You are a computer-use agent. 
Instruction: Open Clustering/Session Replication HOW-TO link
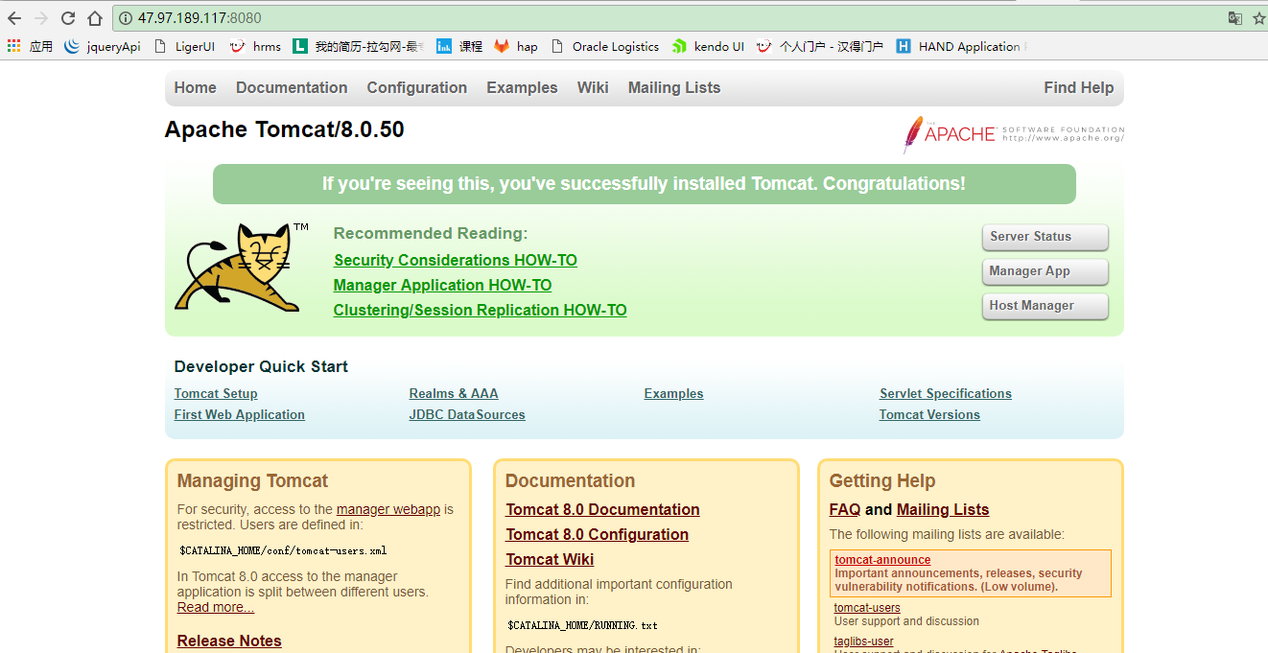point(480,310)
